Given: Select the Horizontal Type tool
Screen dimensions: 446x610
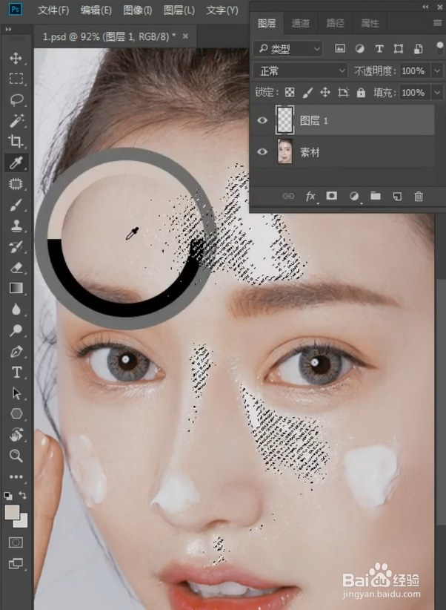Looking at the screenshot, I should click(16, 373).
